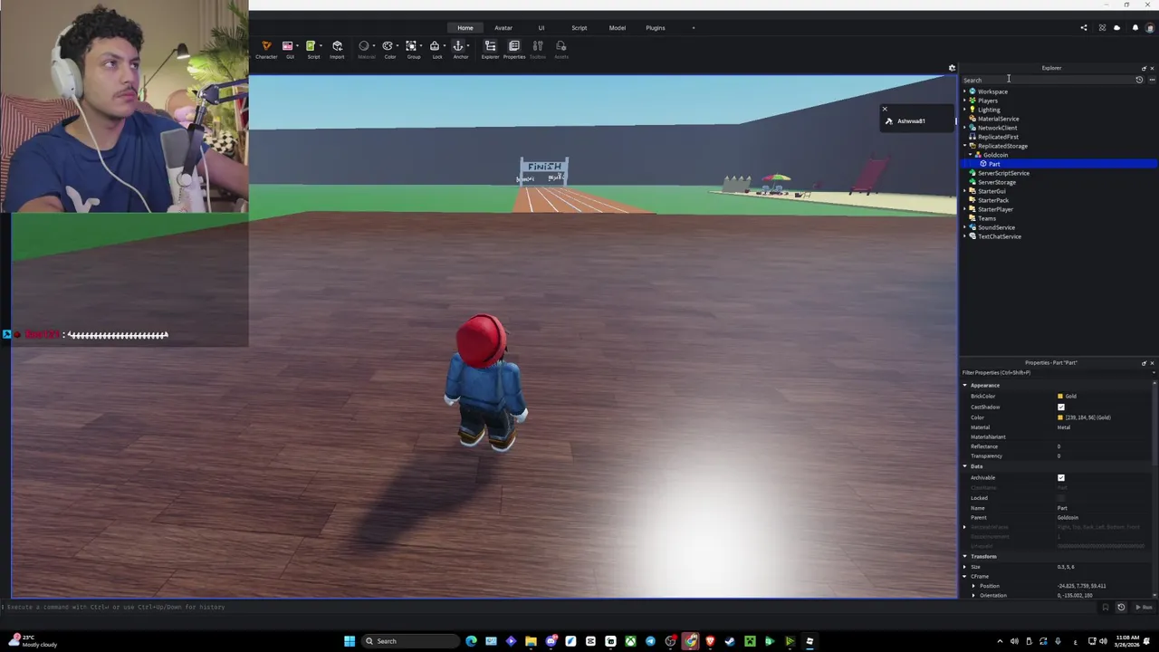
Task: Click Explorer history filter icon
Action: click(x=1139, y=80)
